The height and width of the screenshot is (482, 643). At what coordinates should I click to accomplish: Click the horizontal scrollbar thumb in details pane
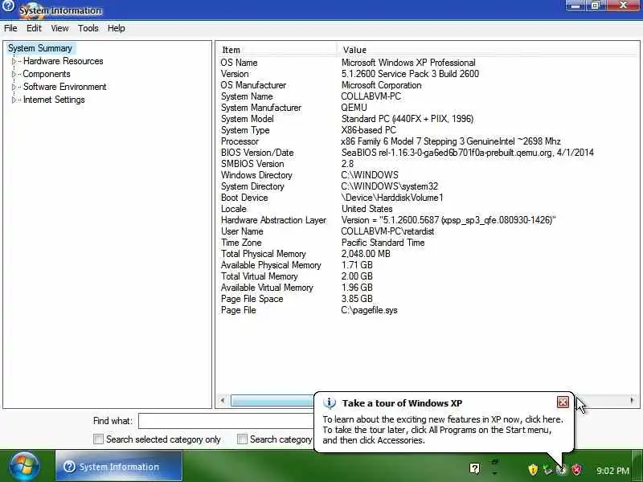[x=272, y=400]
